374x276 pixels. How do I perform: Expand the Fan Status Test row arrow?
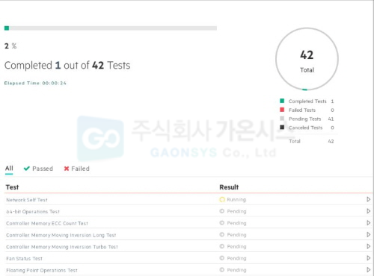(x=368, y=258)
